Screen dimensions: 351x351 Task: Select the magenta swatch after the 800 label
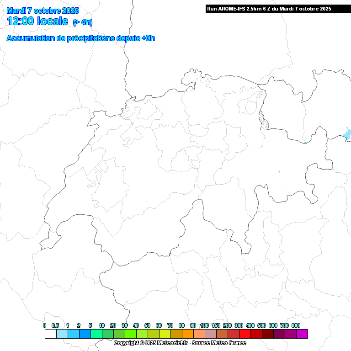[302, 334]
